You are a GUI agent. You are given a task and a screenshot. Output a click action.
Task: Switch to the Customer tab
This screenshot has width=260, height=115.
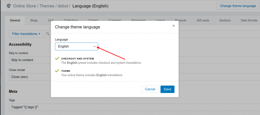click(x=115, y=20)
